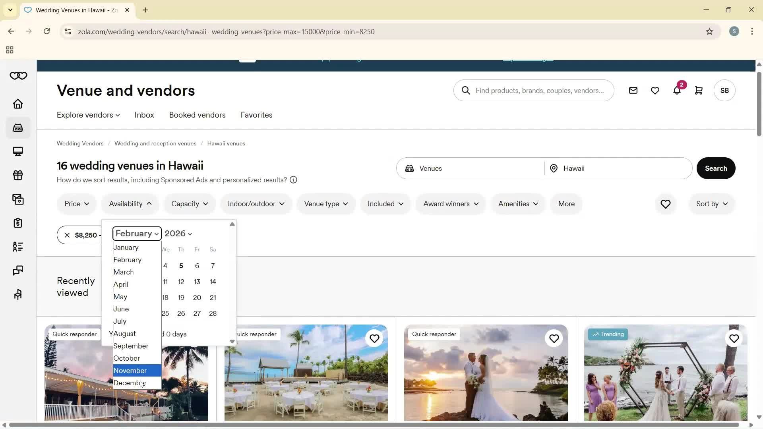Open the gift registry icon in sidebar
This screenshot has width=763, height=429.
tap(18, 175)
